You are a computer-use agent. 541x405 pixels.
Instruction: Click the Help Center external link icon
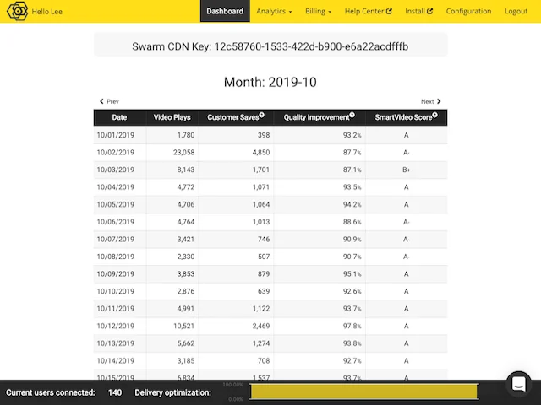pos(389,11)
